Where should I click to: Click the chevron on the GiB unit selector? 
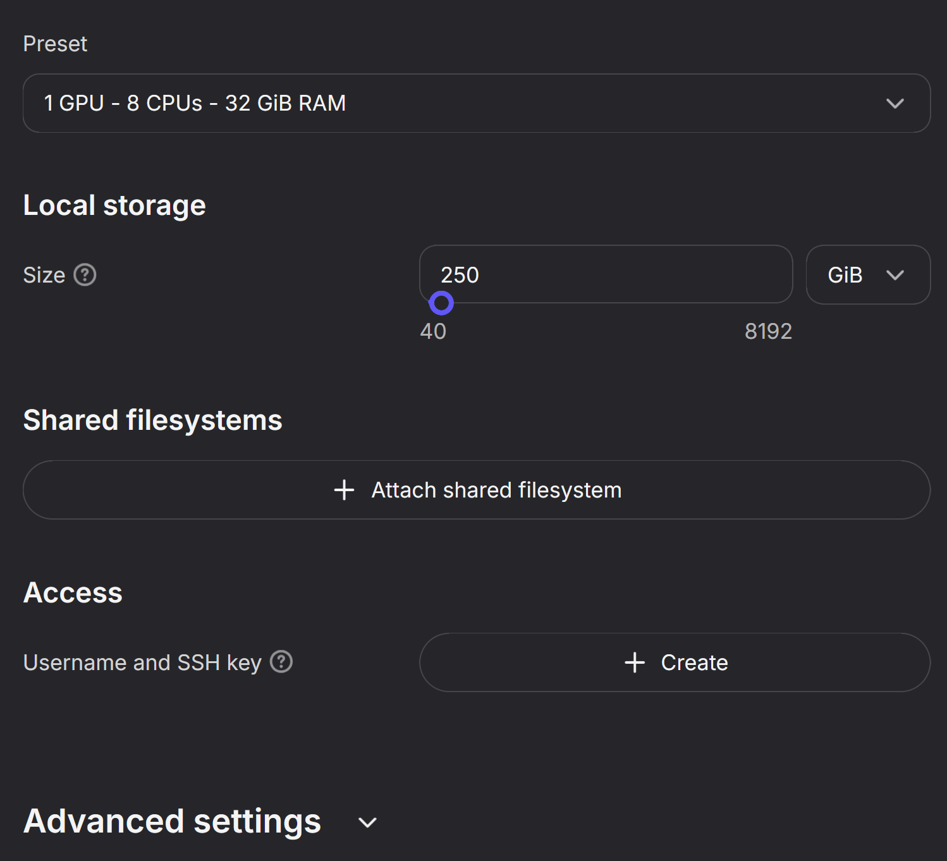coord(896,275)
